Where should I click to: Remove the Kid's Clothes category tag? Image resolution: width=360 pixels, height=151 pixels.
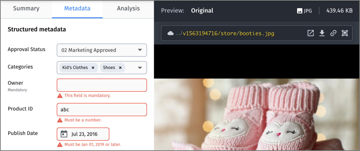click(93, 68)
